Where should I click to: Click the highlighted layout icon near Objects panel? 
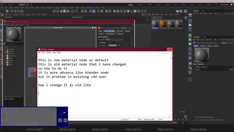185,11
